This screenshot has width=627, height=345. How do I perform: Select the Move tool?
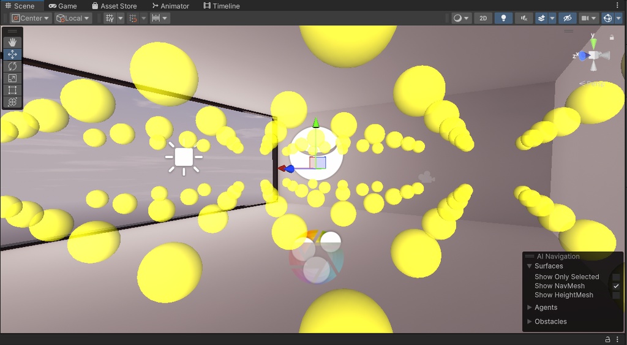(x=12, y=55)
